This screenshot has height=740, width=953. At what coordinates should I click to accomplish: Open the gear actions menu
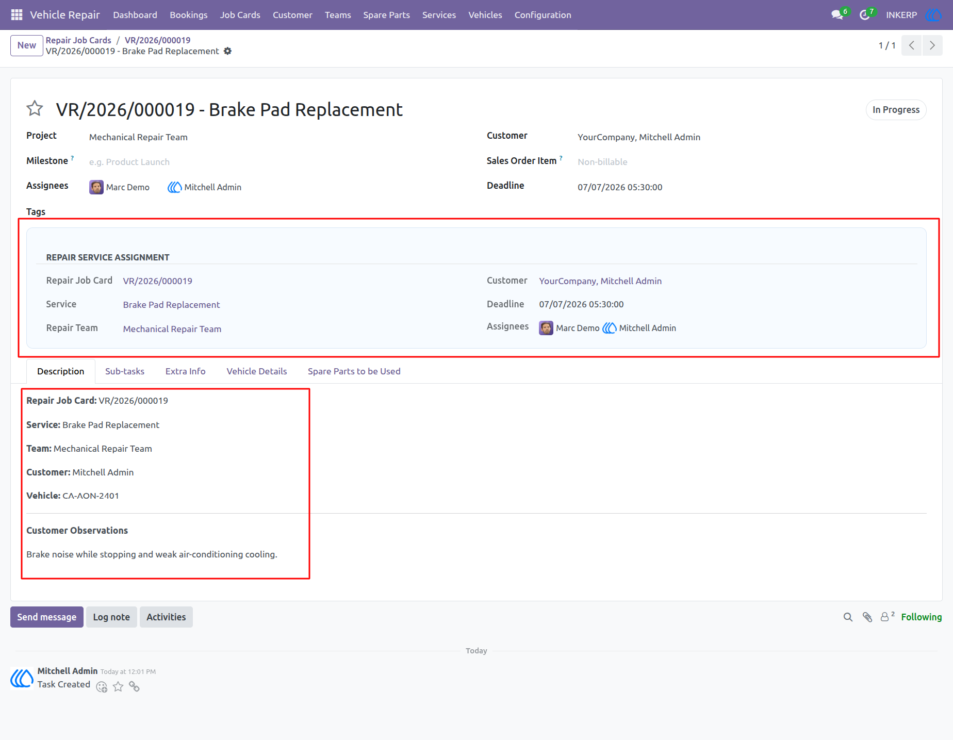pos(227,51)
